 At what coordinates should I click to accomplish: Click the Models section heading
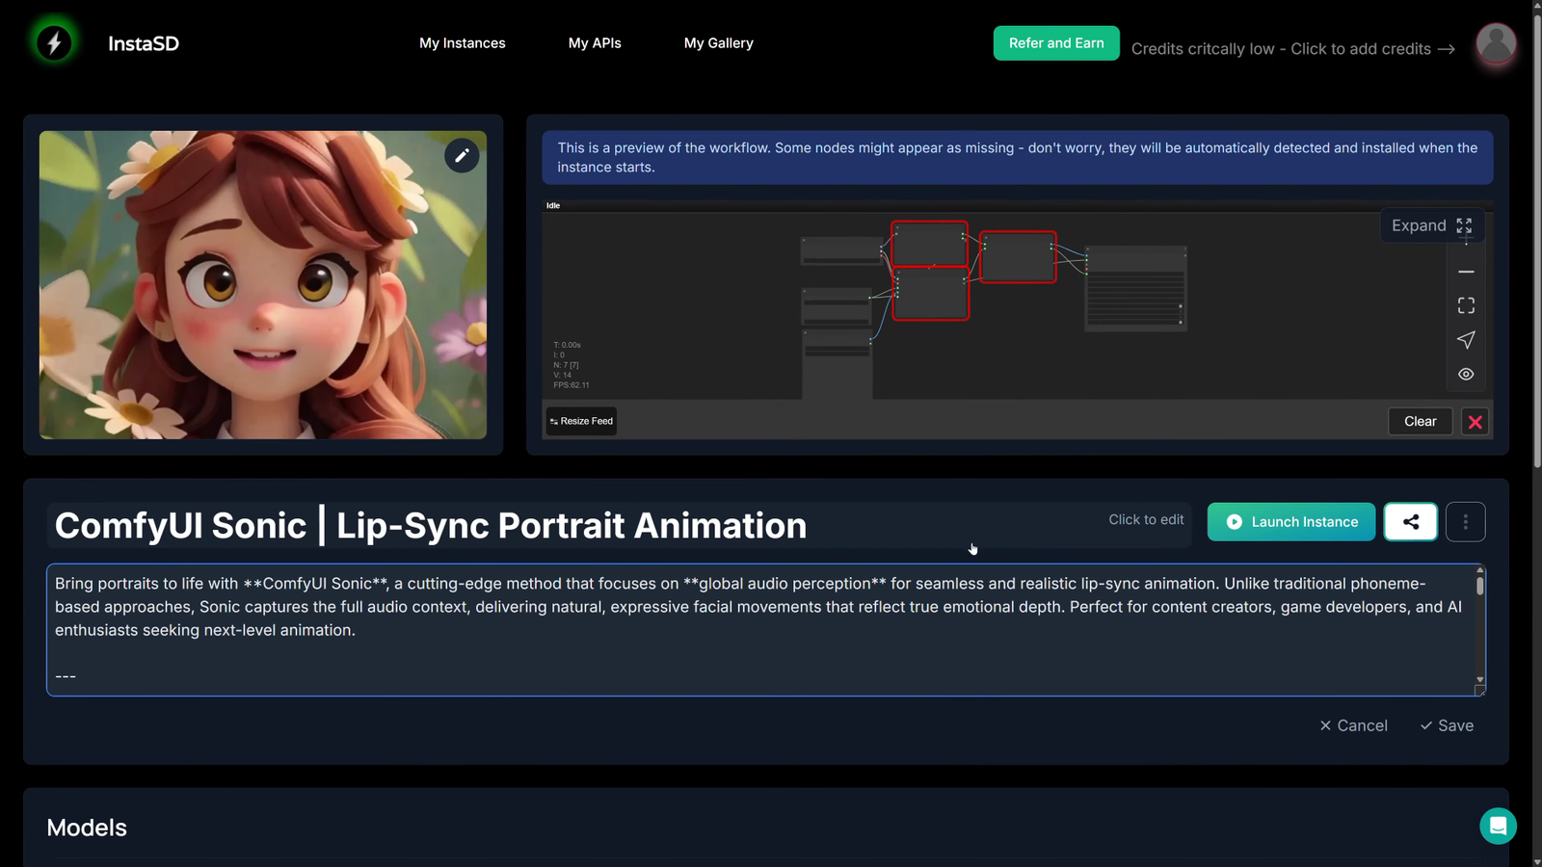[x=87, y=828]
